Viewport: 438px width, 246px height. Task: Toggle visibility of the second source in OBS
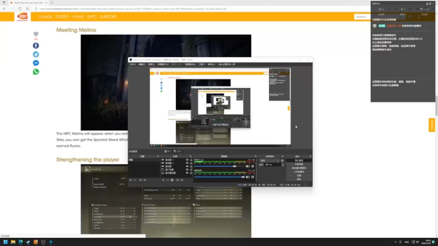pyautogui.click(x=187, y=163)
